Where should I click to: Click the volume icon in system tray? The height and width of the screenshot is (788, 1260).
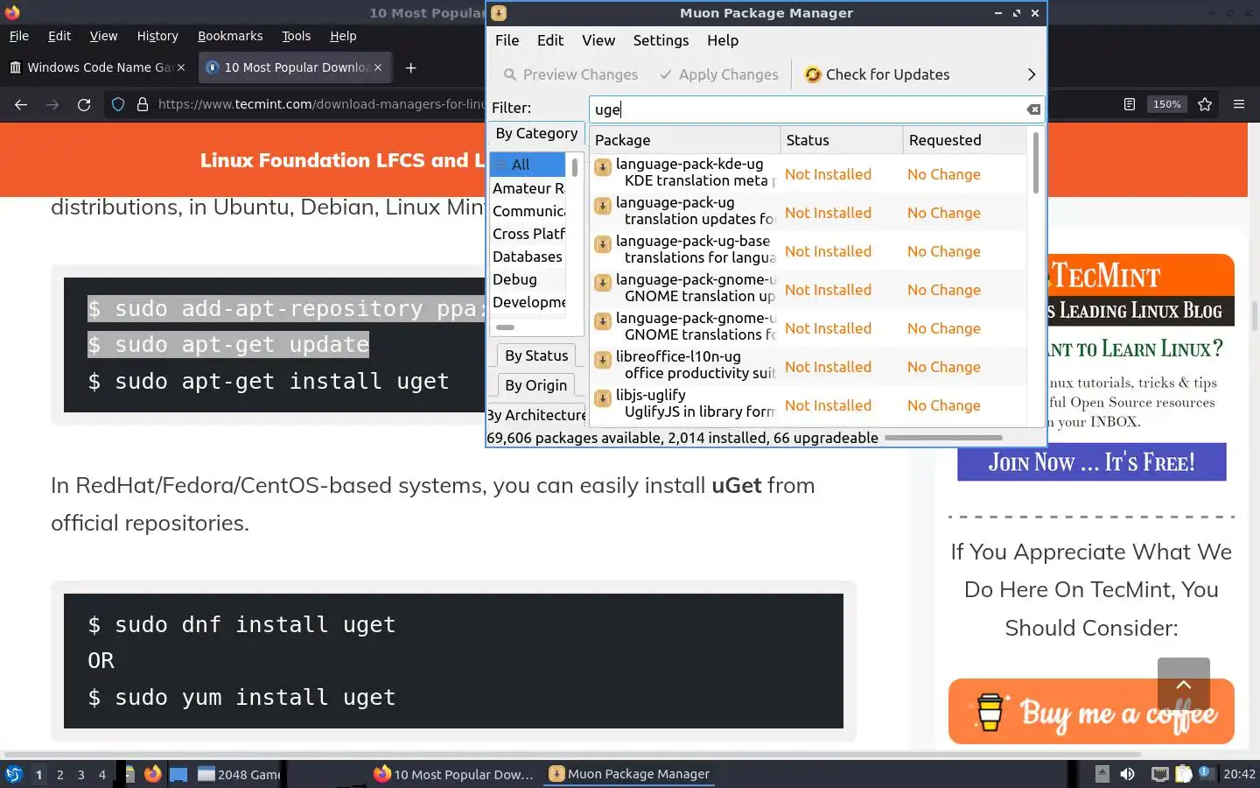click(1127, 774)
